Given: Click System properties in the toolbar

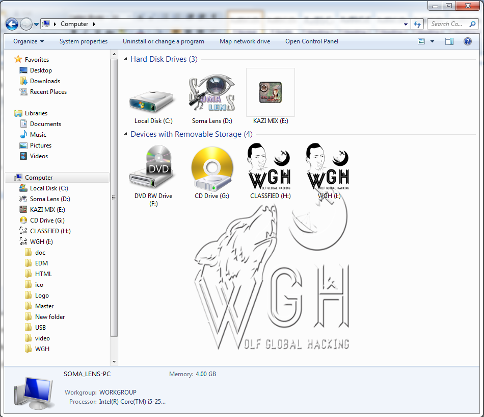Looking at the screenshot, I should coord(84,41).
